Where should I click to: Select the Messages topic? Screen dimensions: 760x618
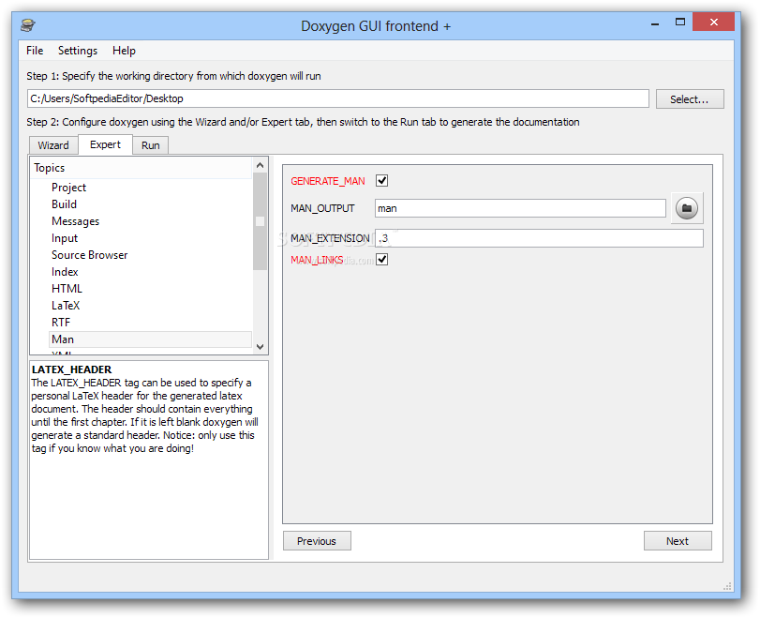(x=75, y=221)
